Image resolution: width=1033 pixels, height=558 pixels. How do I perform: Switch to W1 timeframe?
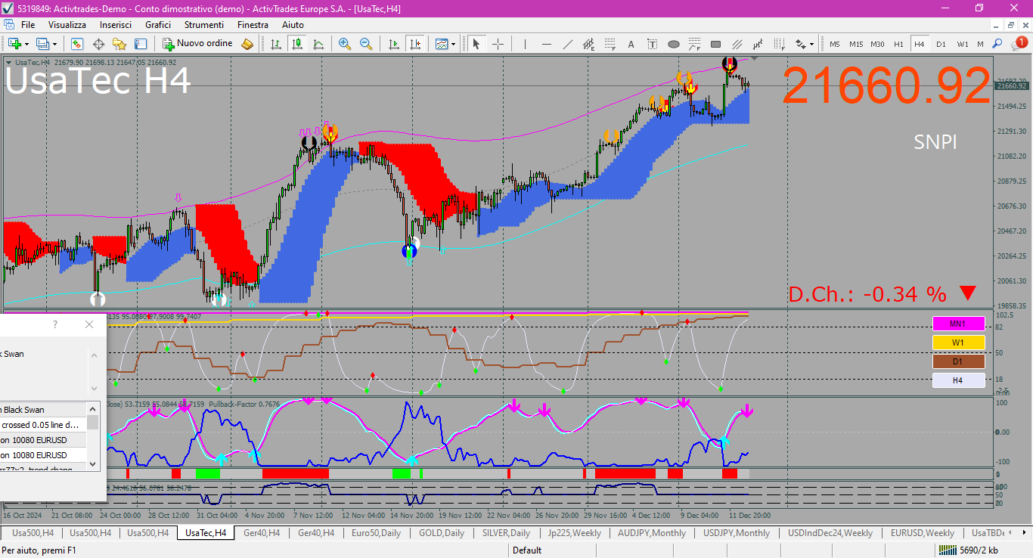962,44
